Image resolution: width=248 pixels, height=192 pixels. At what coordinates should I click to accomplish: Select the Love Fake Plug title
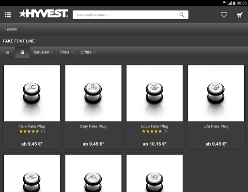[x=155, y=126]
